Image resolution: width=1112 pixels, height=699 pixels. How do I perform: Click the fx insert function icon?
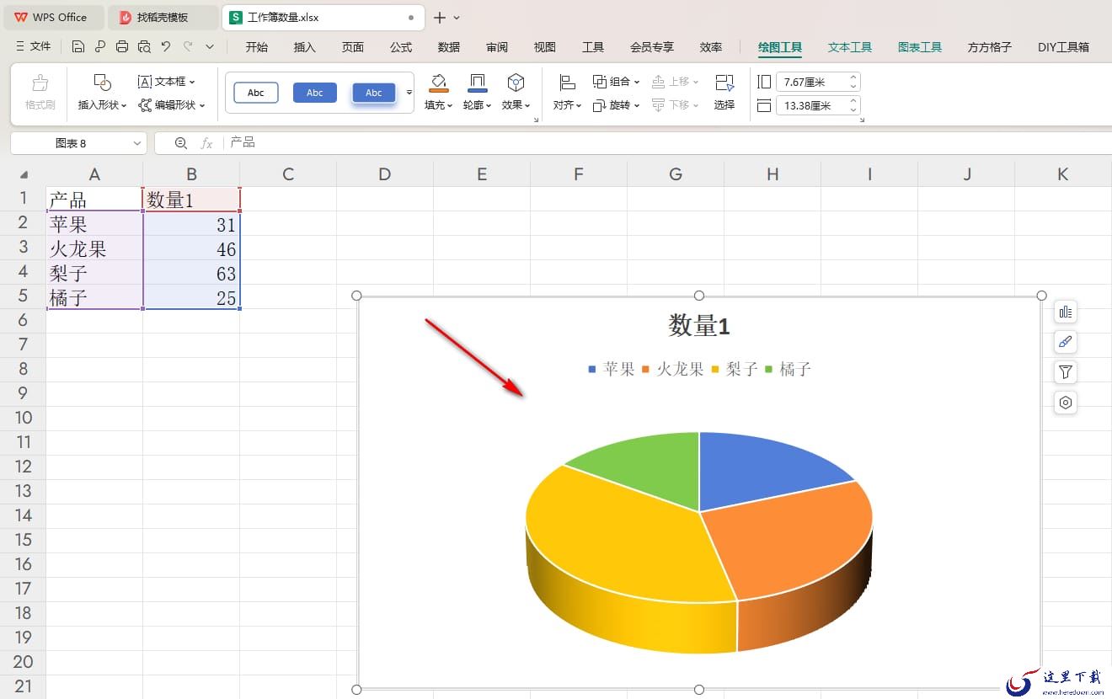click(x=206, y=143)
